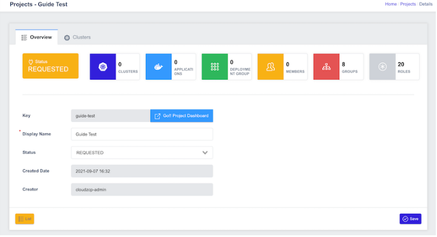Click the list icon on List button
Image resolution: width=437 pixels, height=237 pixels.
click(x=21, y=219)
